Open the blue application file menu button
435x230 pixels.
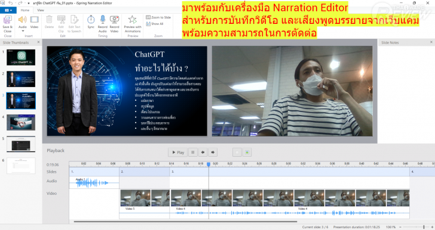(8, 10)
